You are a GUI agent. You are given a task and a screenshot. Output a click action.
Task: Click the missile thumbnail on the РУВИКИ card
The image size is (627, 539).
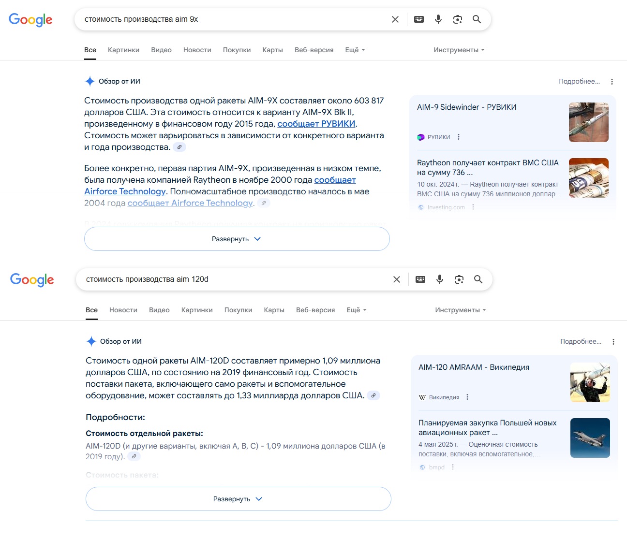[x=589, y=122]
